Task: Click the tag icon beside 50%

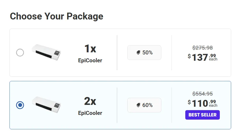Action: pos(139,53)
